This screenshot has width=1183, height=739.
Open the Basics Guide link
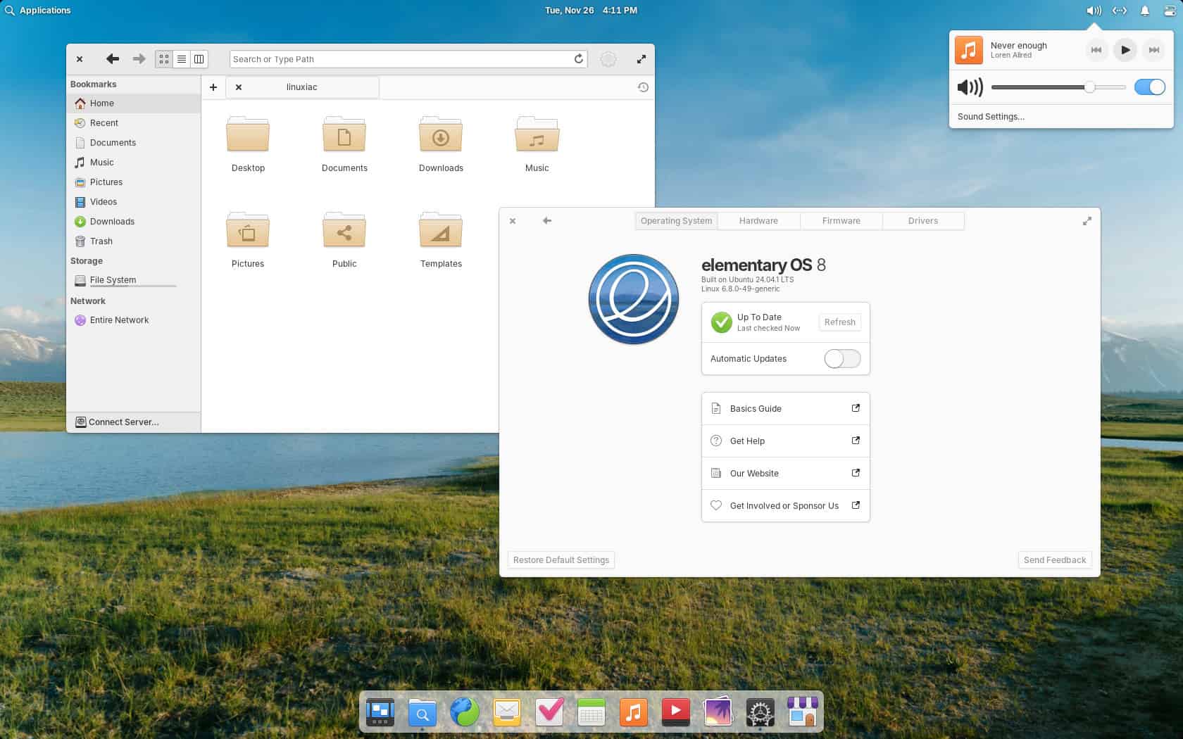(756, 408)
